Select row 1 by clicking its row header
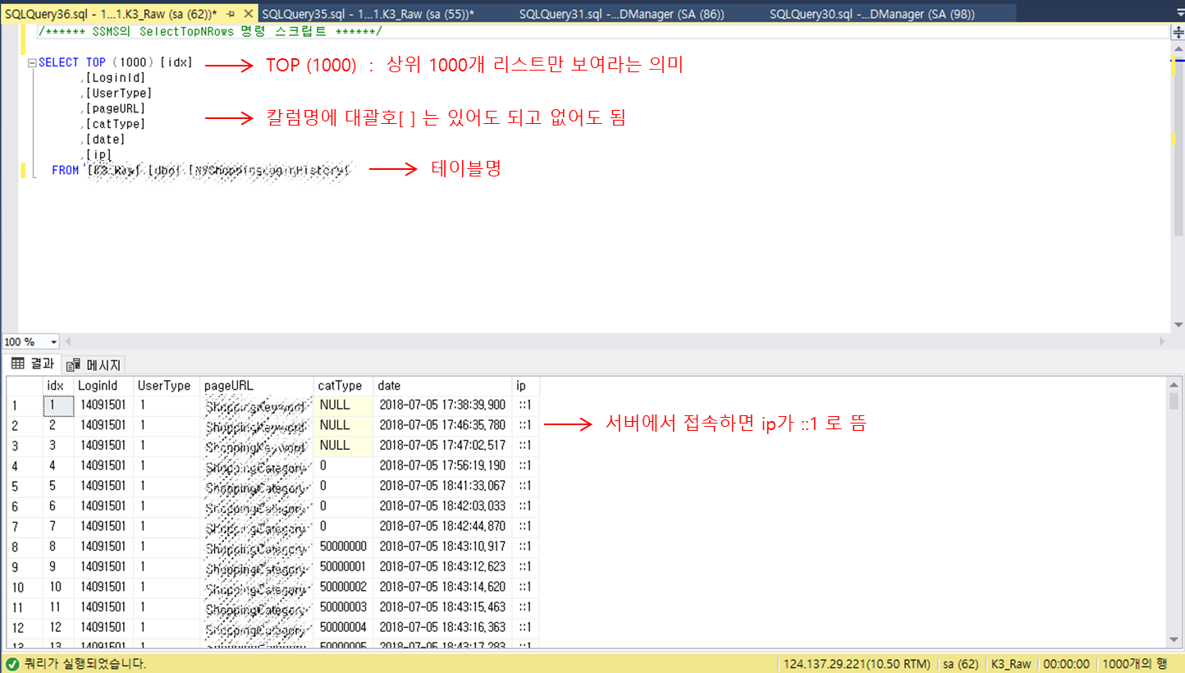The height and width of the screenshot is (673, 1185). 15,405
